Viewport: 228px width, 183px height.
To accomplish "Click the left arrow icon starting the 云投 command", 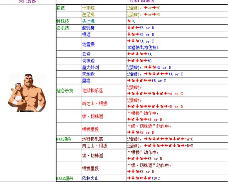I will (129, 54).
